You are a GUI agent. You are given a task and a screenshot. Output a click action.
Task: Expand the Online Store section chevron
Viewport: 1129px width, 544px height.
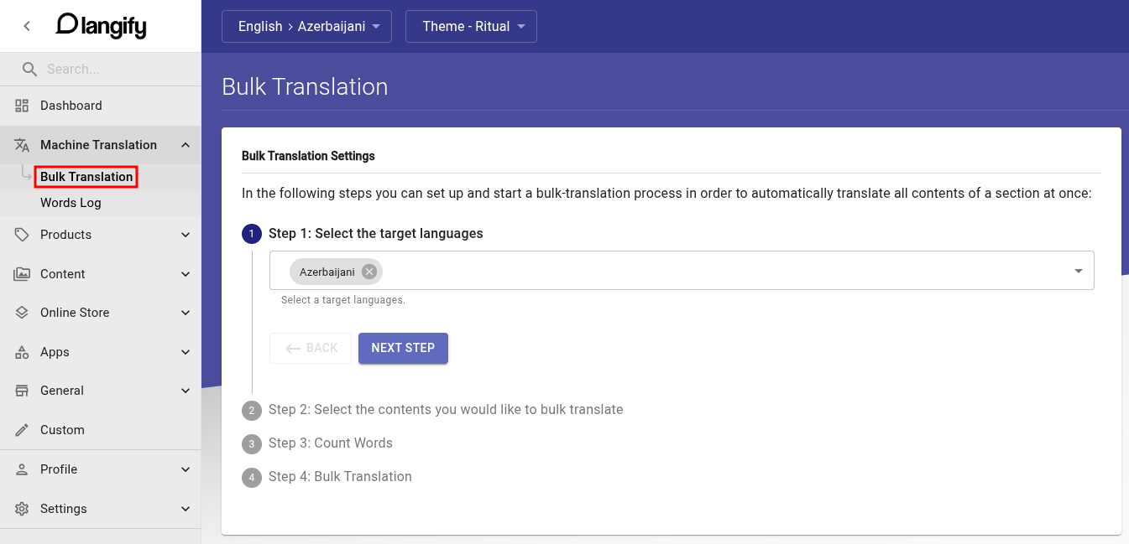186,313
